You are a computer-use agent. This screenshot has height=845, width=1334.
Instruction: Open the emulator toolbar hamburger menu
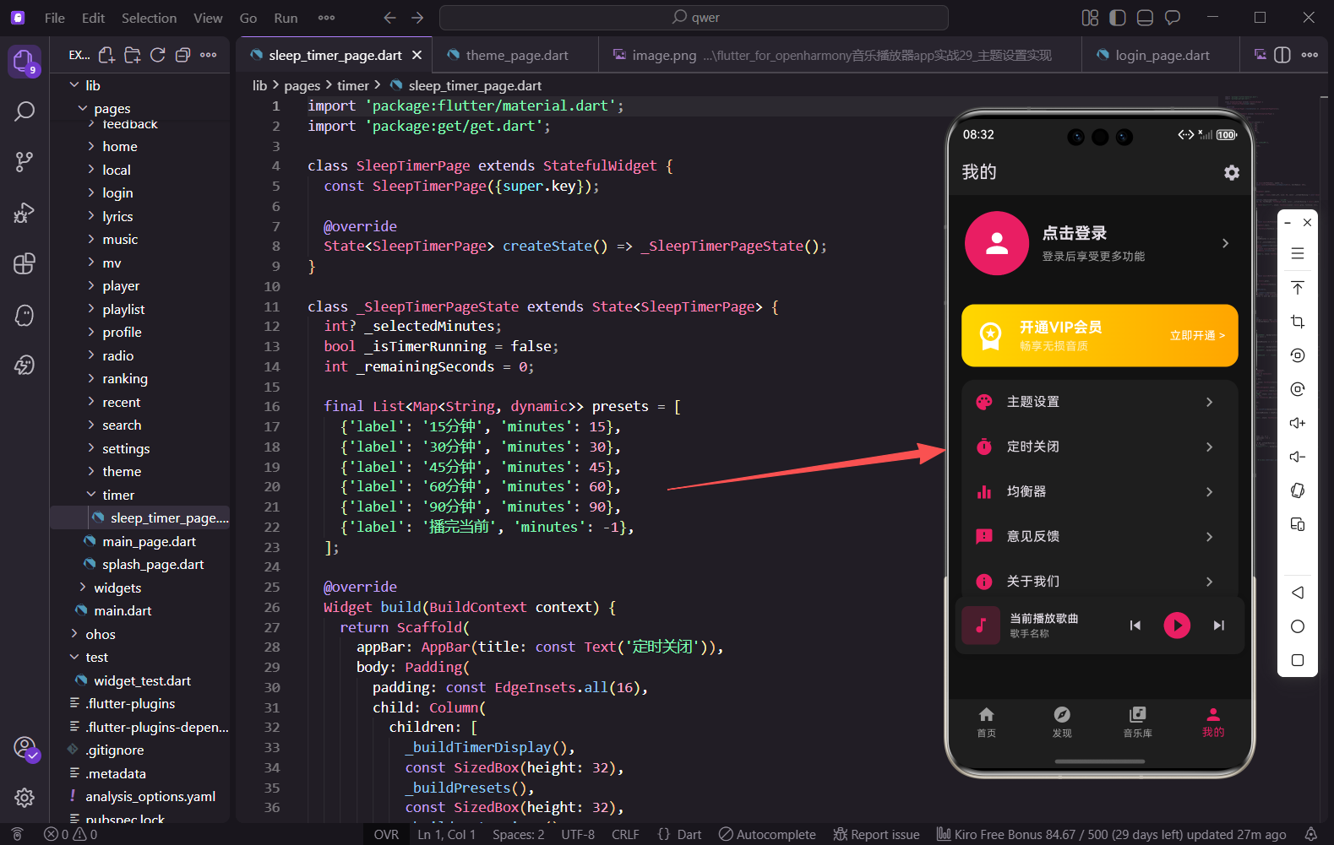(x=1298, y=253)
